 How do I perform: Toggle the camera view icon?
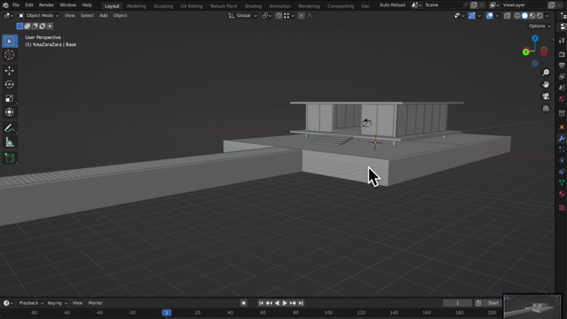(546, 96)
